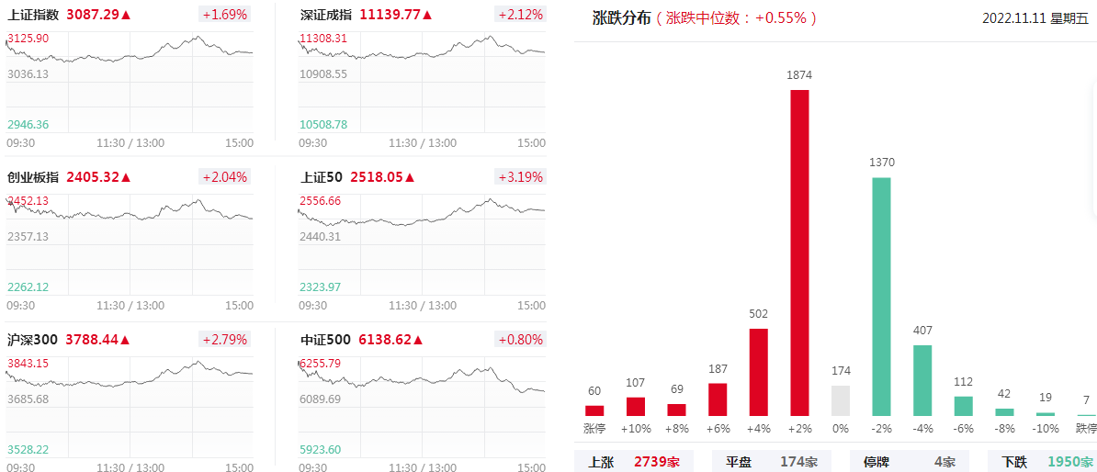The width and height of the screenshot is (1097, 472).
Task: Open the 上证50 index name
Action: coord(322,177)
